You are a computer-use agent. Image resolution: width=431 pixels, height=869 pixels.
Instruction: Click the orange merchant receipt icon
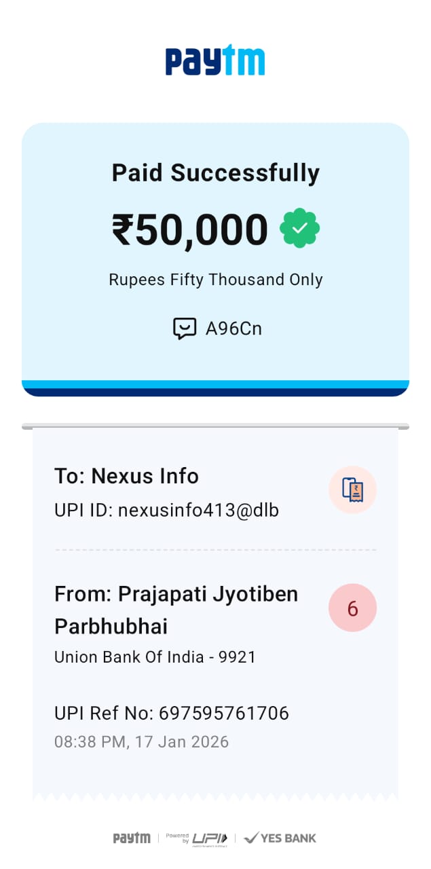point(352,489)
